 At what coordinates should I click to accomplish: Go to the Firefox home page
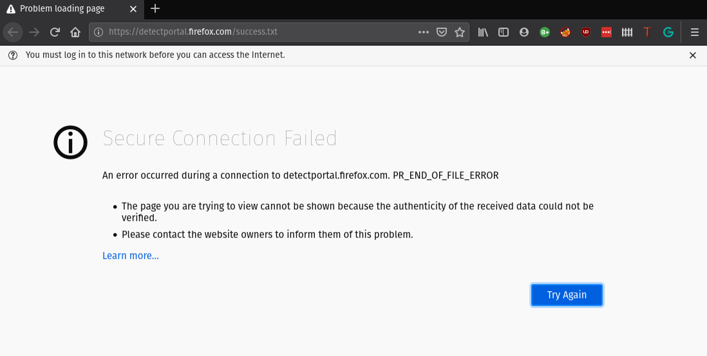pyautogui.click(x=75, y=32)
